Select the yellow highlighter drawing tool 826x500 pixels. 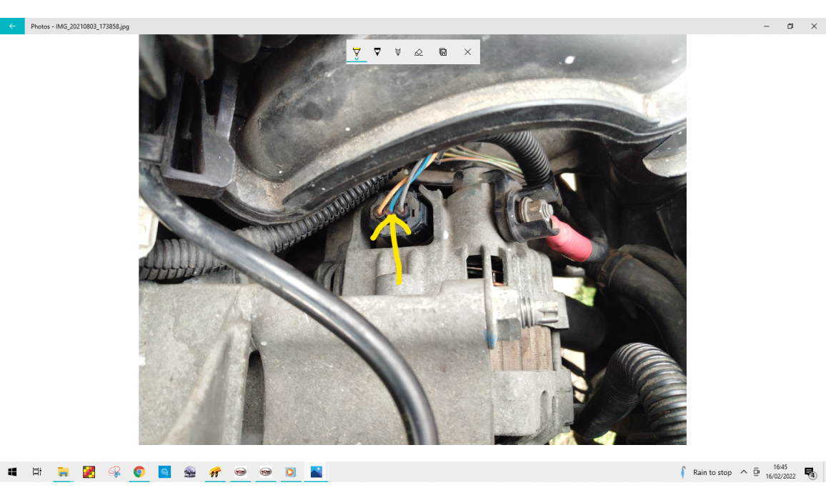click(357, 51)
